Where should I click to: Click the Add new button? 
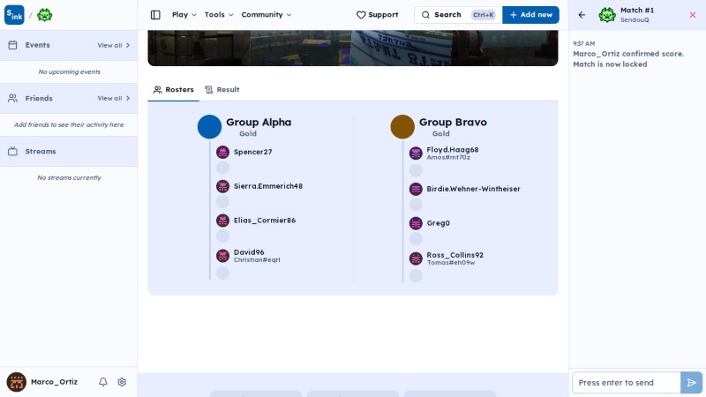click(531, 15)
